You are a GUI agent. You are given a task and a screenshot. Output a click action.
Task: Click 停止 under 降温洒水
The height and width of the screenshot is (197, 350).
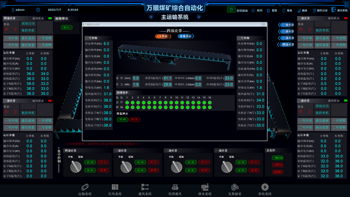134,120
